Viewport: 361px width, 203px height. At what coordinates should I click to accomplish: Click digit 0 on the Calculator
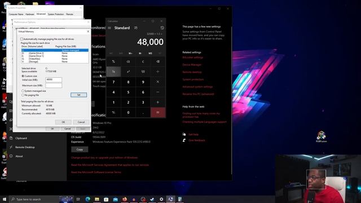click(128, 112)
